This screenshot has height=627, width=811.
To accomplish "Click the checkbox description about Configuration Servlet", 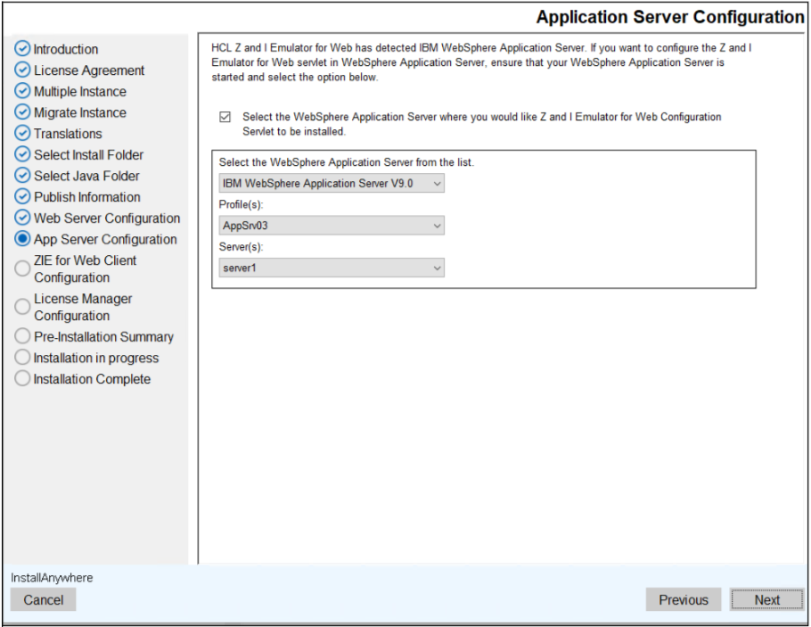I will pyautogui.click(x=481, y=124).
